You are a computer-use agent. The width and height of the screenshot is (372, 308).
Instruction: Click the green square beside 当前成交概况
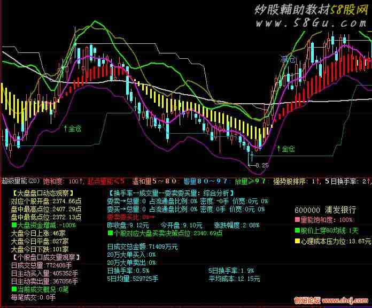click(x=14, y=289)
